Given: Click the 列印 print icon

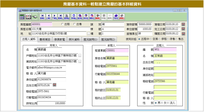Looking at the screenshot, I should (116, 17).
